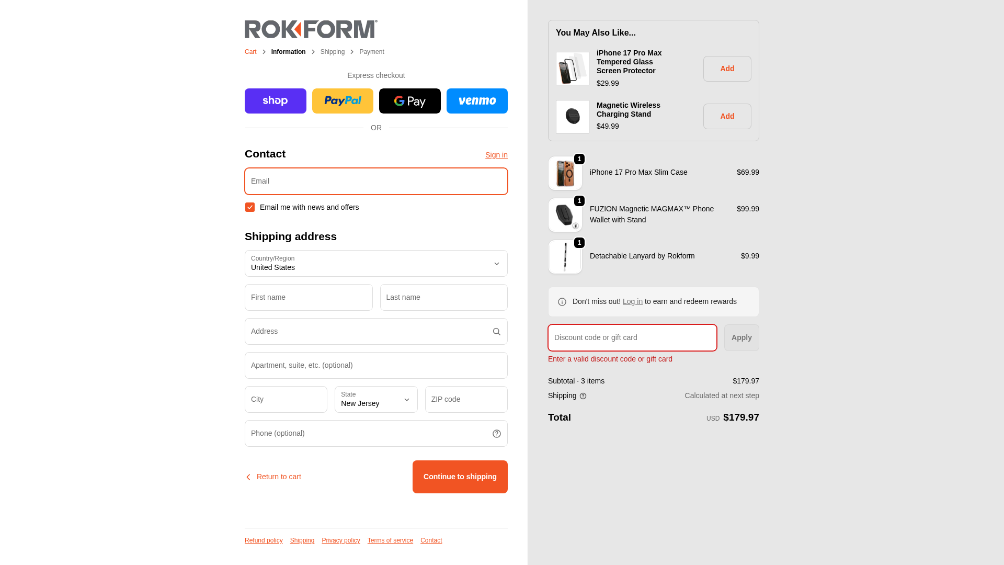Open the Country/Region dropdown

[x=376, y=264]
